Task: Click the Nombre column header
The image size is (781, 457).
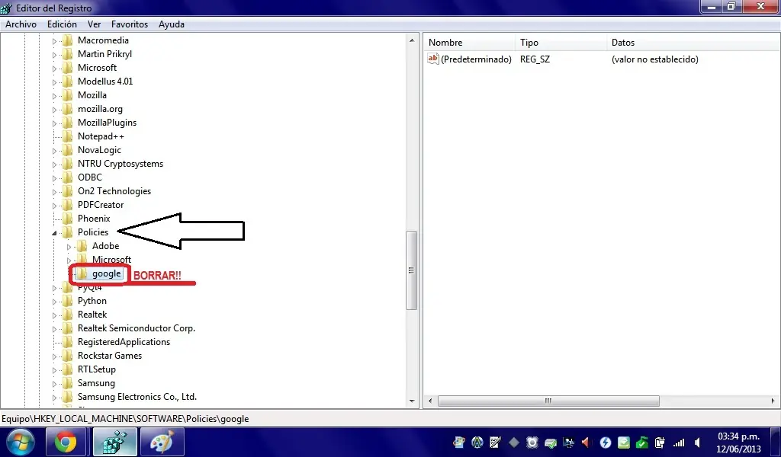Action: (469, 42)
